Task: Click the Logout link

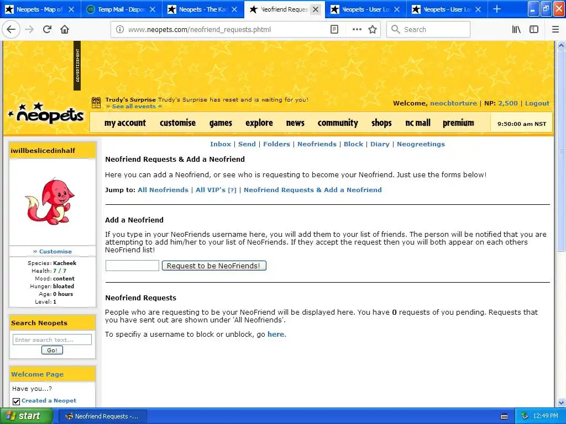Action: pos(537,103)
